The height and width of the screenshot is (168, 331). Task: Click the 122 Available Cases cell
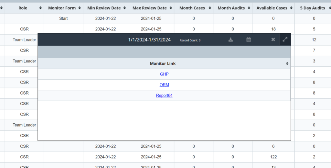click(273, 157)
